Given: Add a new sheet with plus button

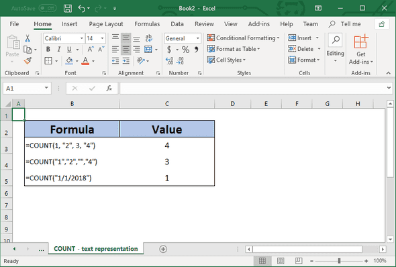Looking at the screenshot, I should point(163,249).
